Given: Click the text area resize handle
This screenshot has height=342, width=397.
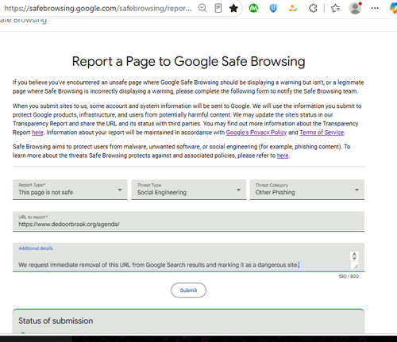Looking at the screenshot, I should pyautogui.click(x=356, y=267).
